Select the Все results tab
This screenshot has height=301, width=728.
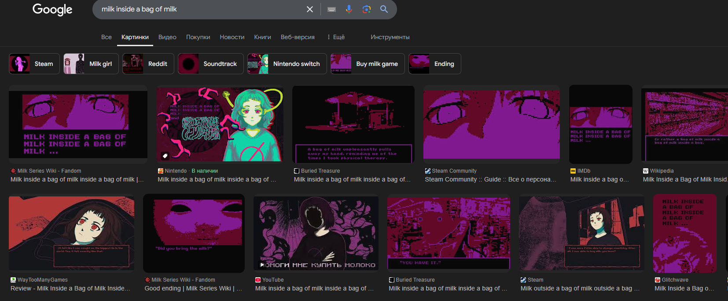(x=107, y=37)
